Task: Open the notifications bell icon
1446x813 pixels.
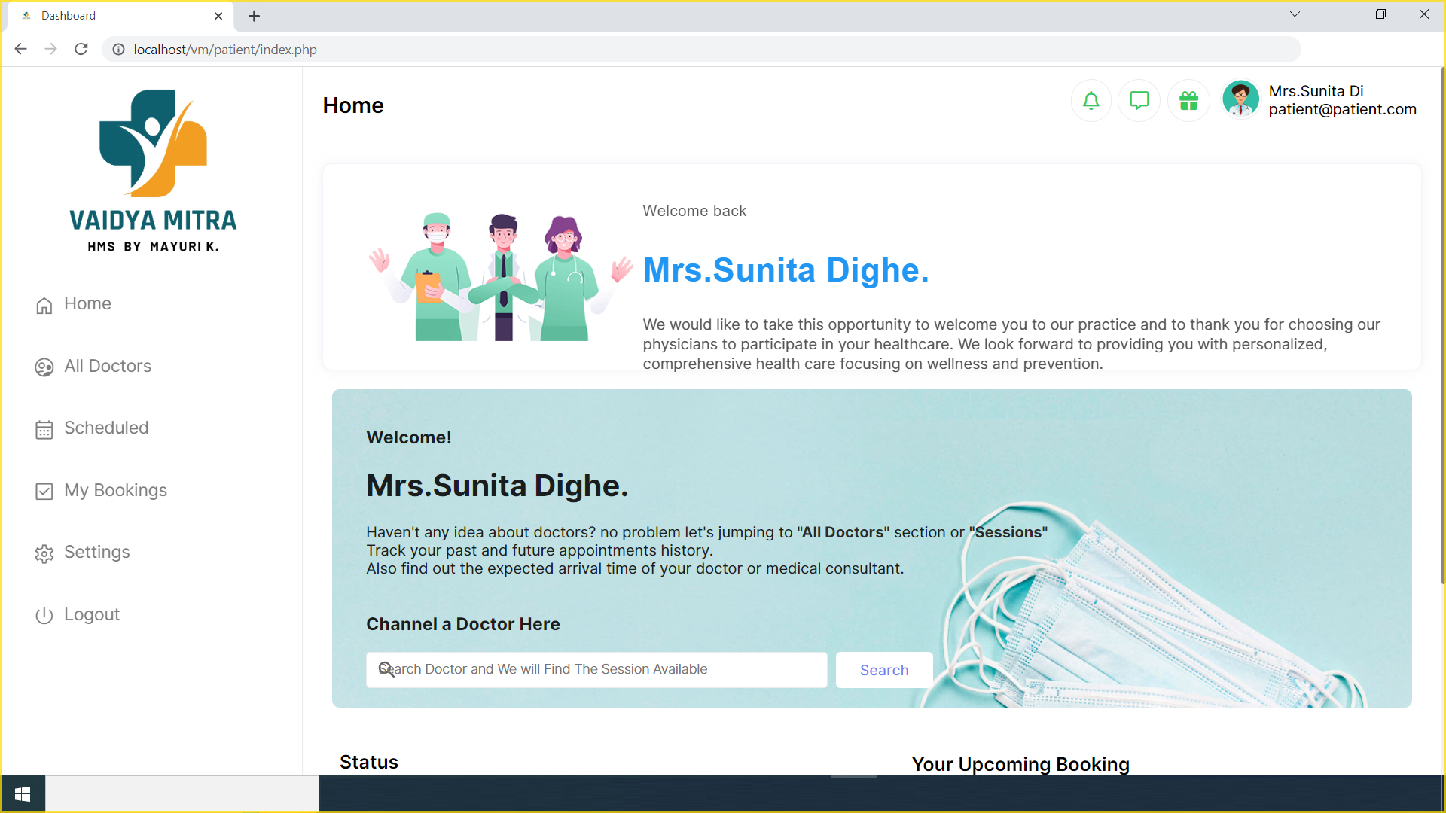Action: [1091, 99]
